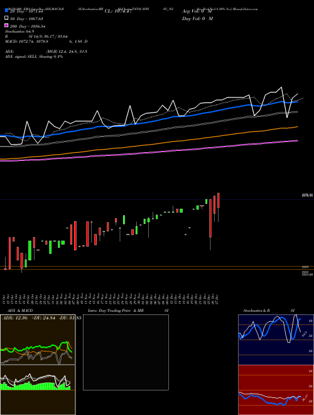Click the 'MACD: 1072.74, 1070.8' values line
The image size is (314, 415).
point(26,41)
